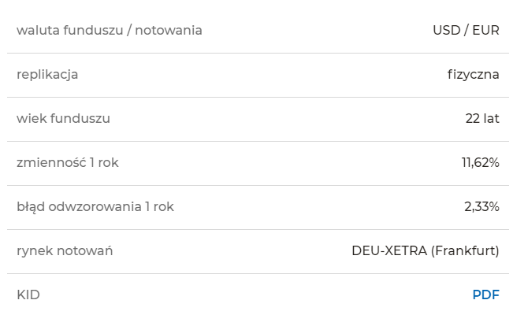Select the KID row label
This screenshot has width=513, height=326.
click(28, 295)
